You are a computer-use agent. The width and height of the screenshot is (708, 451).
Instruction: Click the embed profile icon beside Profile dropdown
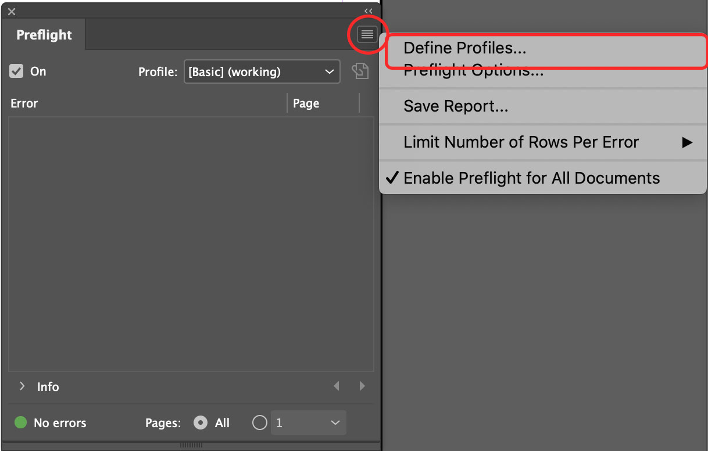click(x=360, y=71)
